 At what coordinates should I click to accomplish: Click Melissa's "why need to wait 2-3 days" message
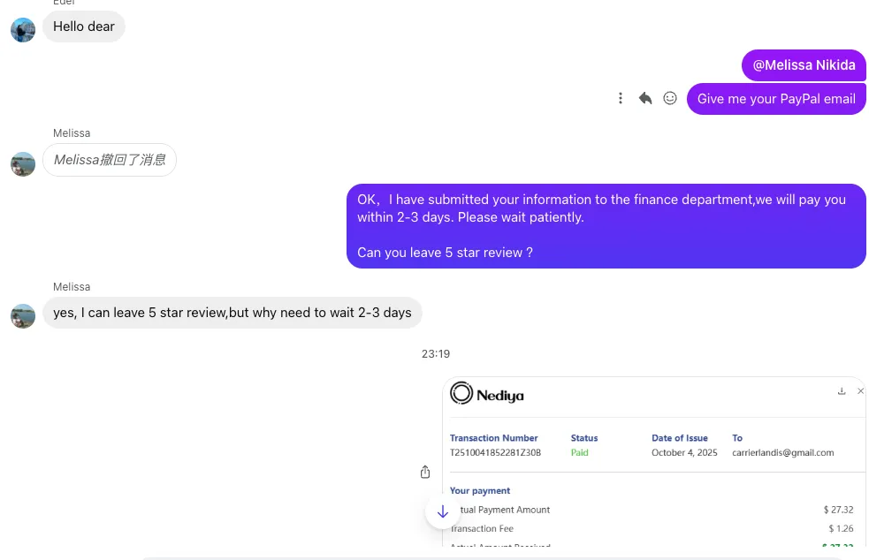[232, 313]
